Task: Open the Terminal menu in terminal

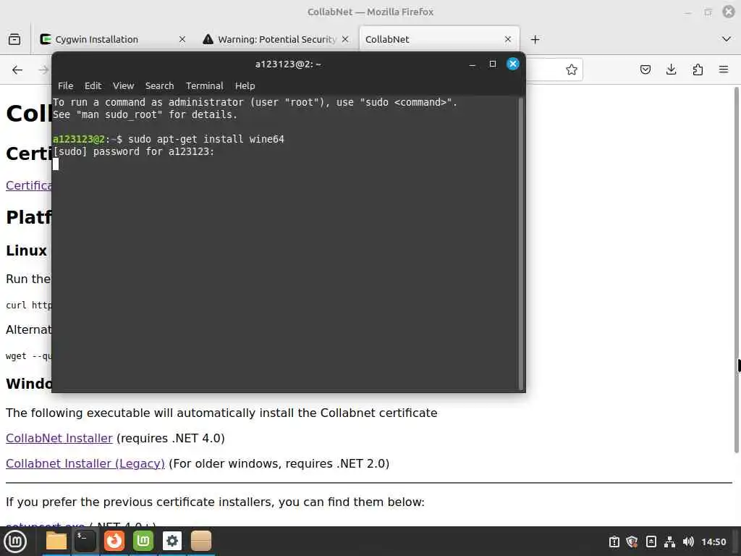Action: click(204, 85)
